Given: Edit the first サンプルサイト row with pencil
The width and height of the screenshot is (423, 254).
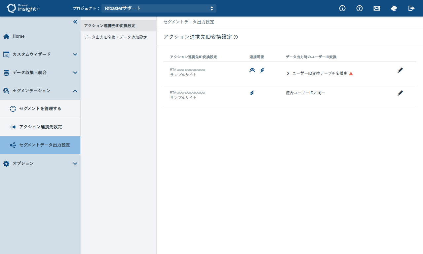Looking at the screenshot, I should point(400,70).
